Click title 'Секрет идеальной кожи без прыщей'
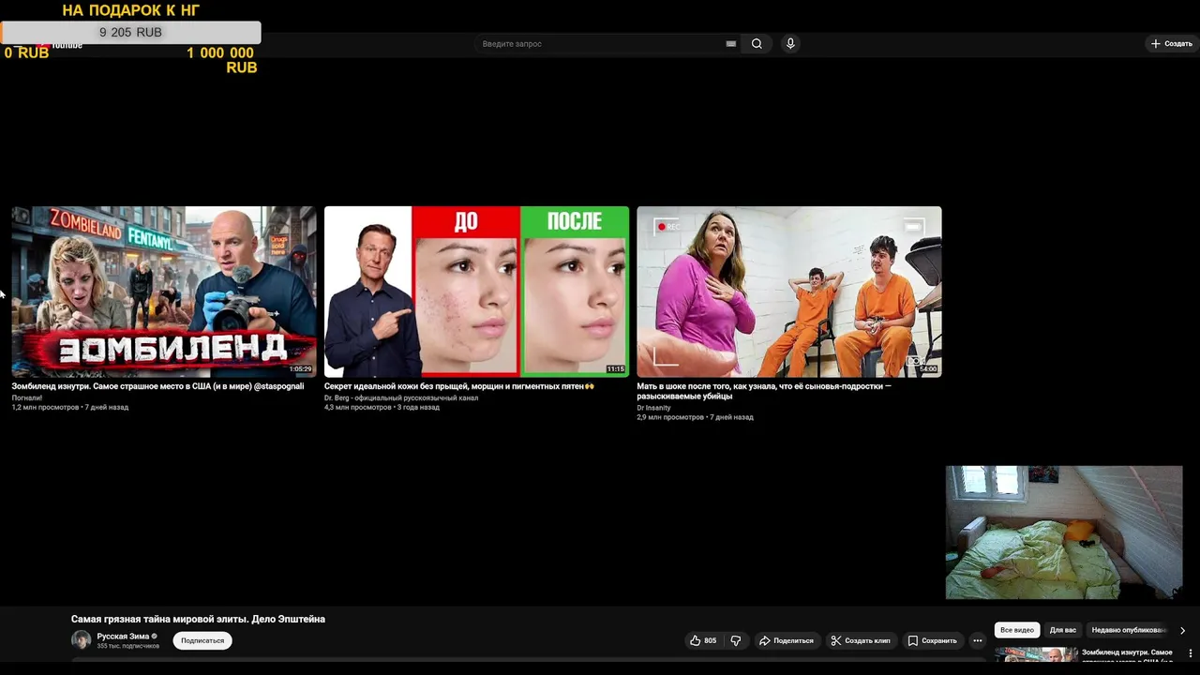Image resolution: width=1200 pixels, height=675 pixels. coord(459,386)
